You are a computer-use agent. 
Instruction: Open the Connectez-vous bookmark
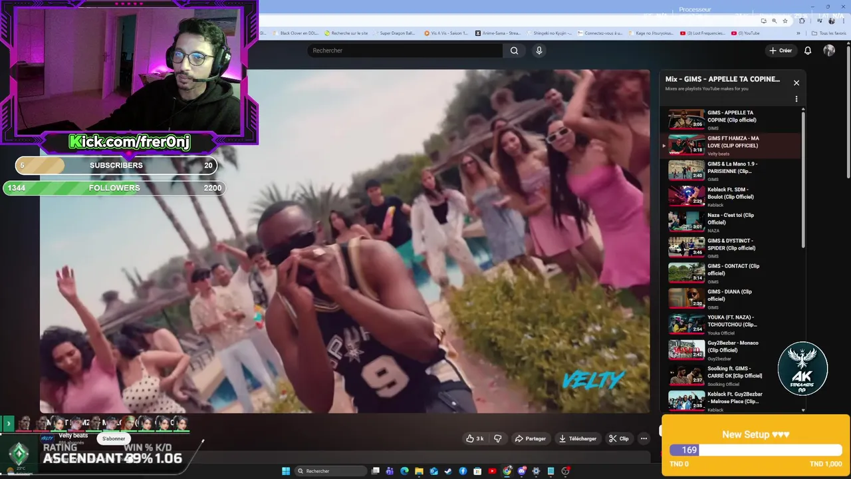[x=600, y=33]
